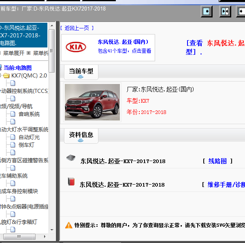Click the sidebar horizontal scroll right arrow
Image resolution: width=245 pixels, height=243 pixels.
[x=45, y=237]
